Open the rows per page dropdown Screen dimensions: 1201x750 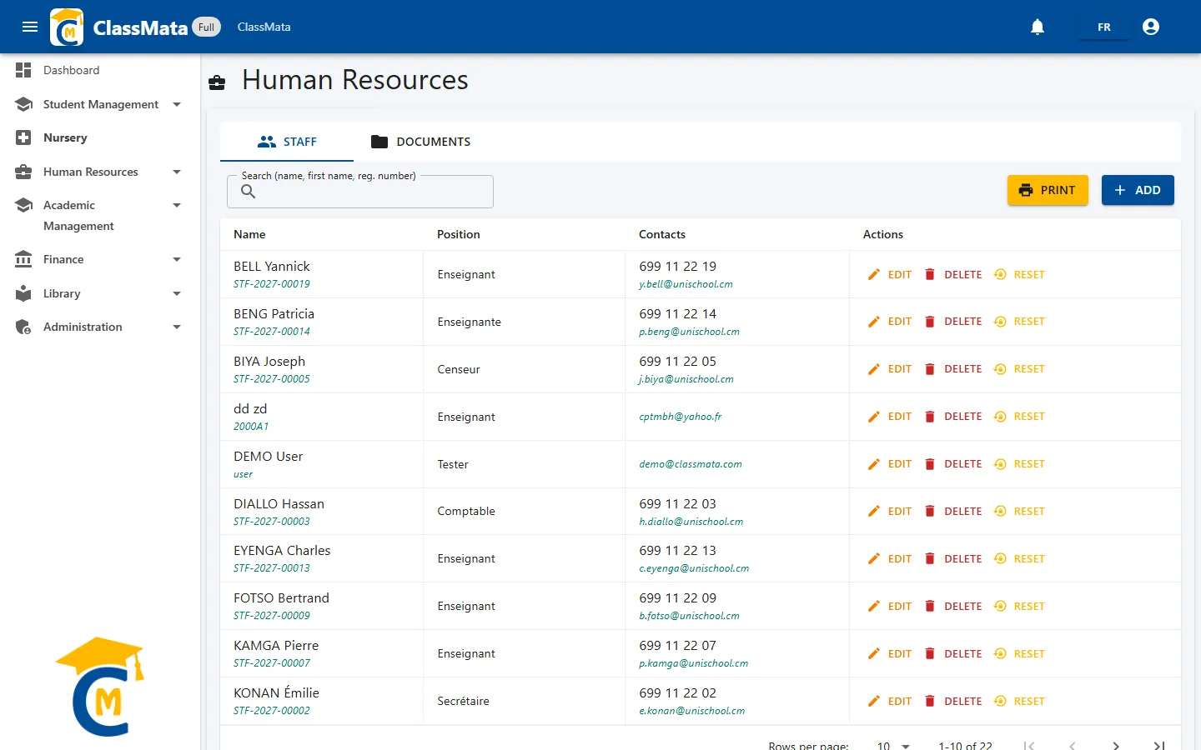click(893, 746)
